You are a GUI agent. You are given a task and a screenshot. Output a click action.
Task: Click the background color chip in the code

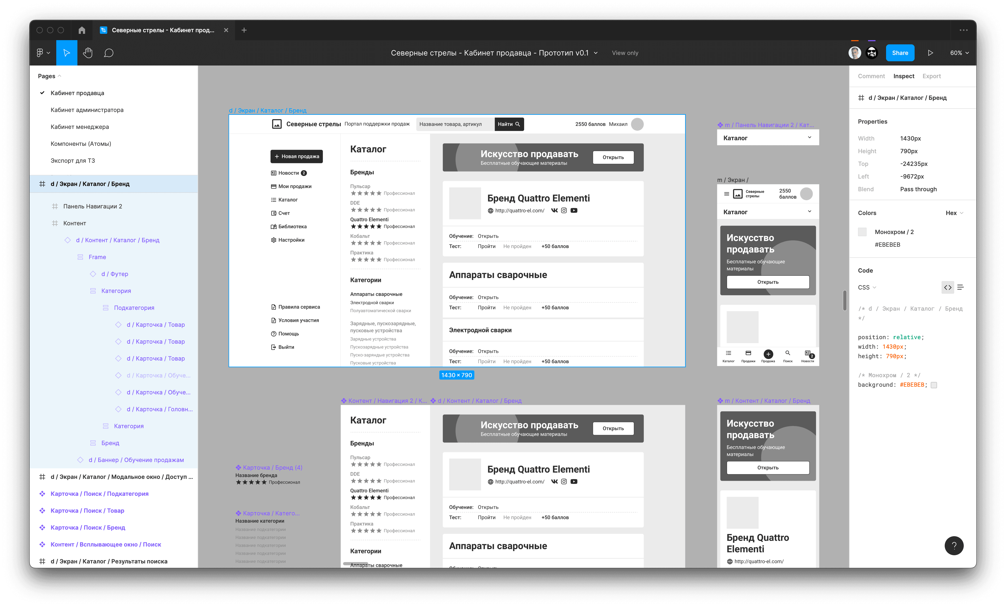(934, 385)
